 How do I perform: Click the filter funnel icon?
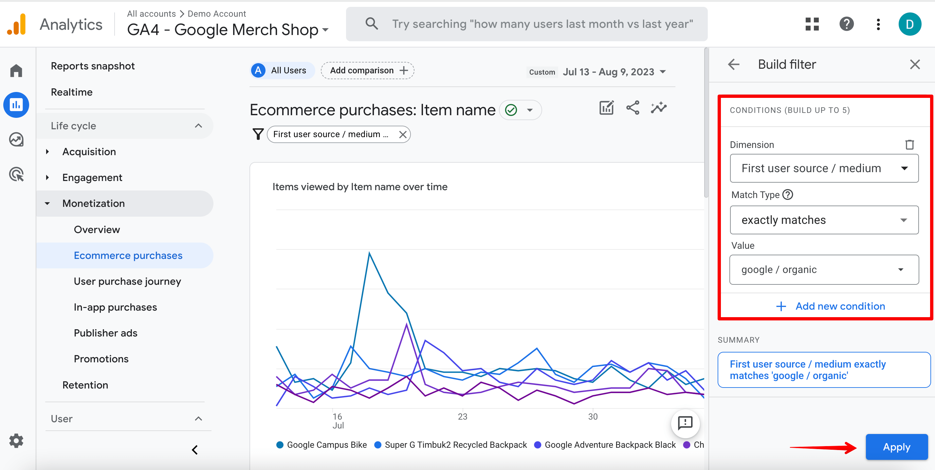[258, 134]
